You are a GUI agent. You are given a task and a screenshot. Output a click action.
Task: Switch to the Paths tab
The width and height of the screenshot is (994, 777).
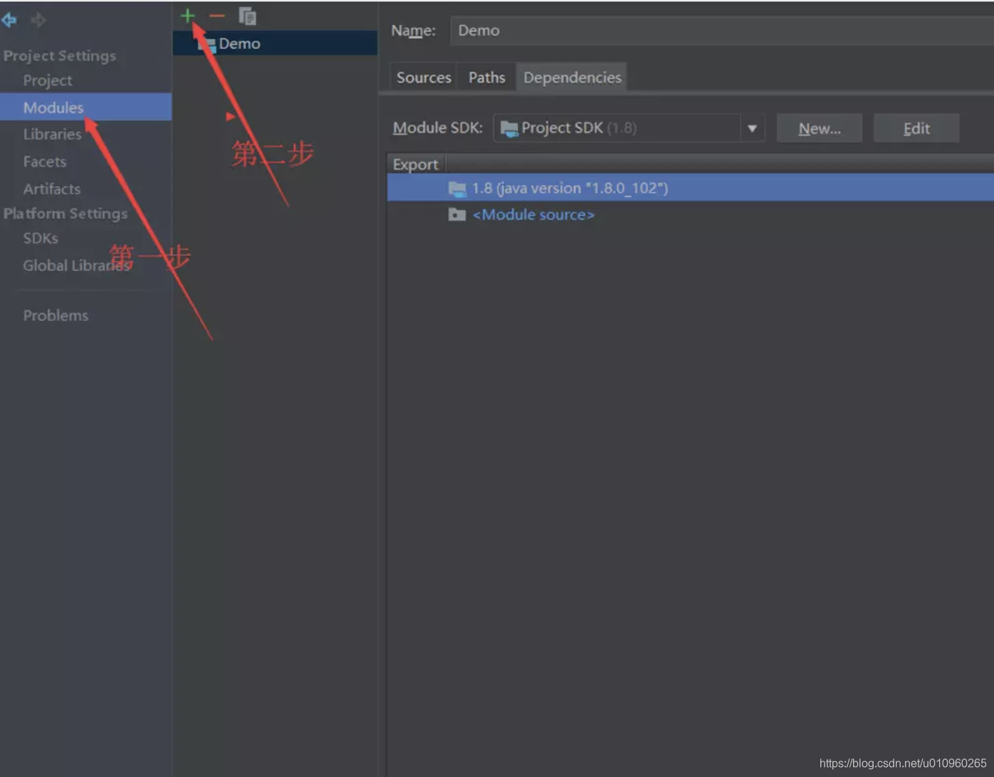click(487, 78)
